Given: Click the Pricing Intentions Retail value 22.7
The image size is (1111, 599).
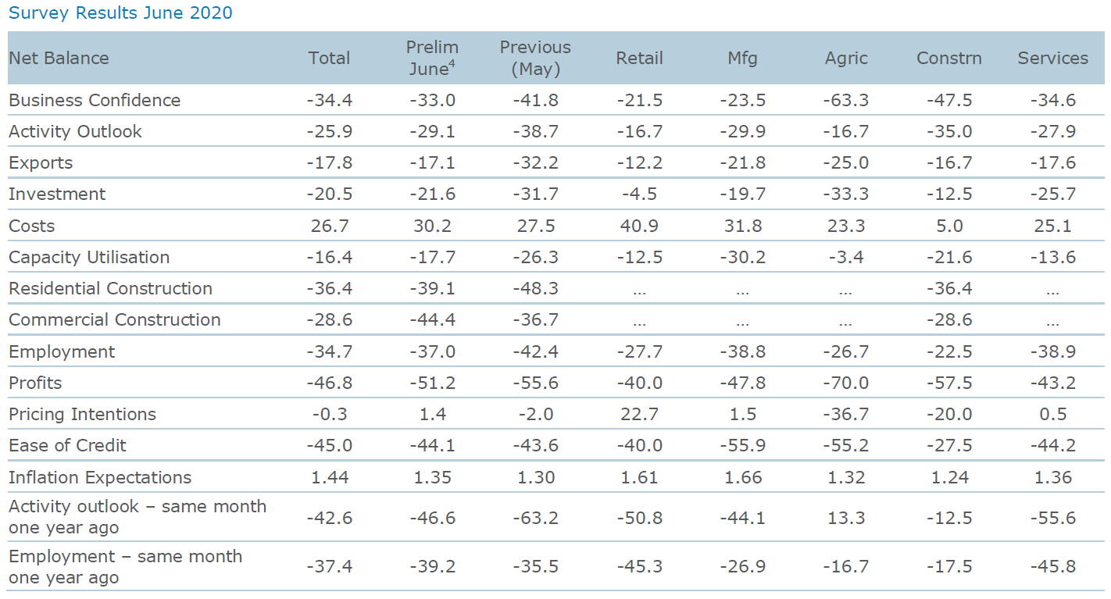Looking at the screenshot, I should (x=639, y=415).
